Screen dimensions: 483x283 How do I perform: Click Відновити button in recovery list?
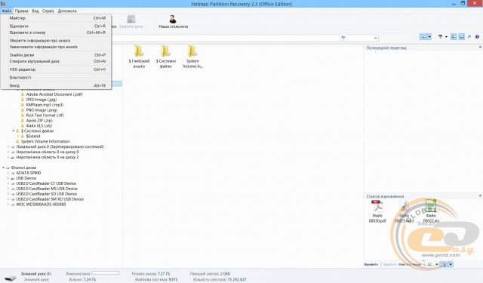tap(371, 265)
